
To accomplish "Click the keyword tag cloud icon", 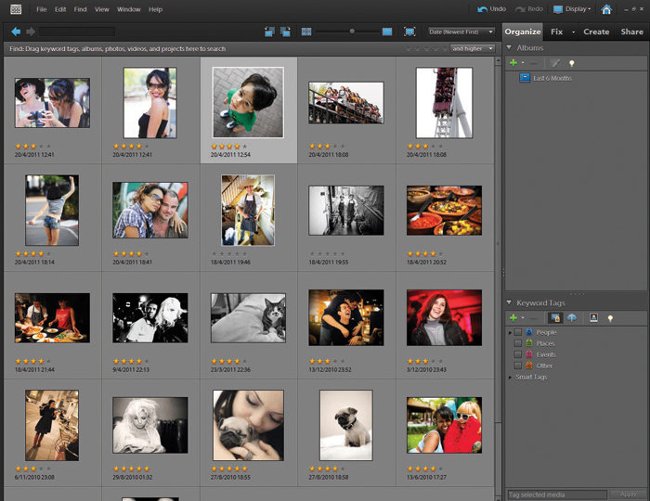I will tap(572, 317).
